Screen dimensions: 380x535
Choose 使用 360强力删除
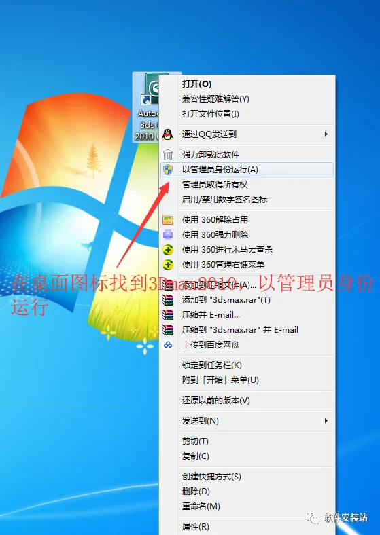[247, 235]
